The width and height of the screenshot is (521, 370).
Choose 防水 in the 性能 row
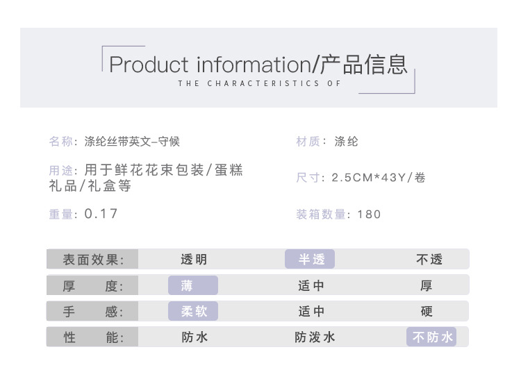pyautogui.click(x=194, y=337)
